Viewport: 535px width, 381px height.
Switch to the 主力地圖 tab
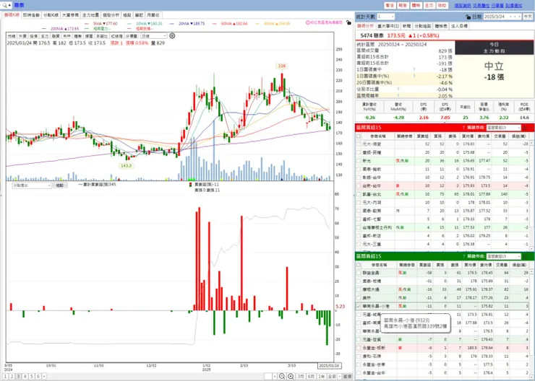tap(91, 15)
